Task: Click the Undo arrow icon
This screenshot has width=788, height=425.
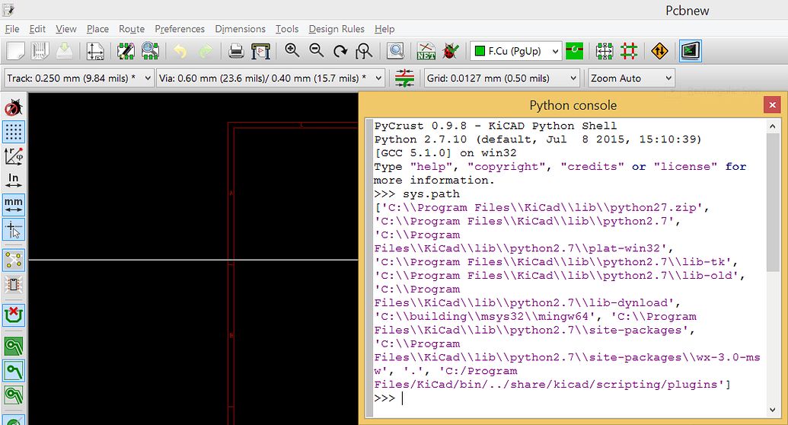Action: [180, 51]
